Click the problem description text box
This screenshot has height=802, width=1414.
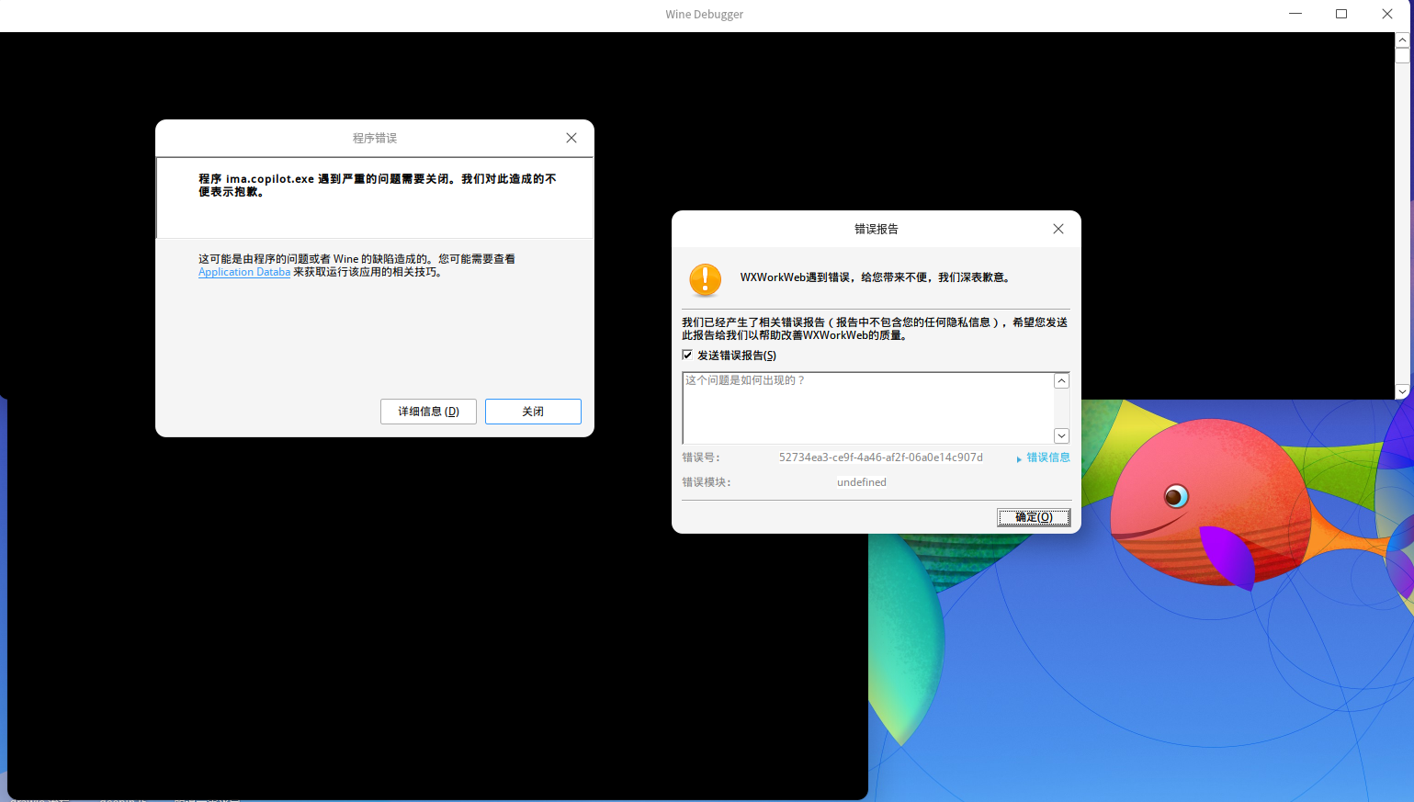pyautogui.click(x=867, y=408)
